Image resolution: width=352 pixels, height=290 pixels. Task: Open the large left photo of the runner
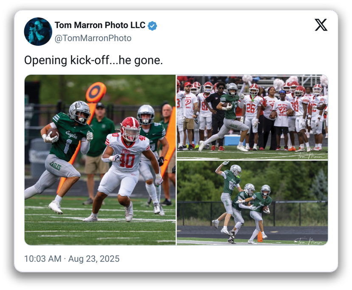[100, 160]
